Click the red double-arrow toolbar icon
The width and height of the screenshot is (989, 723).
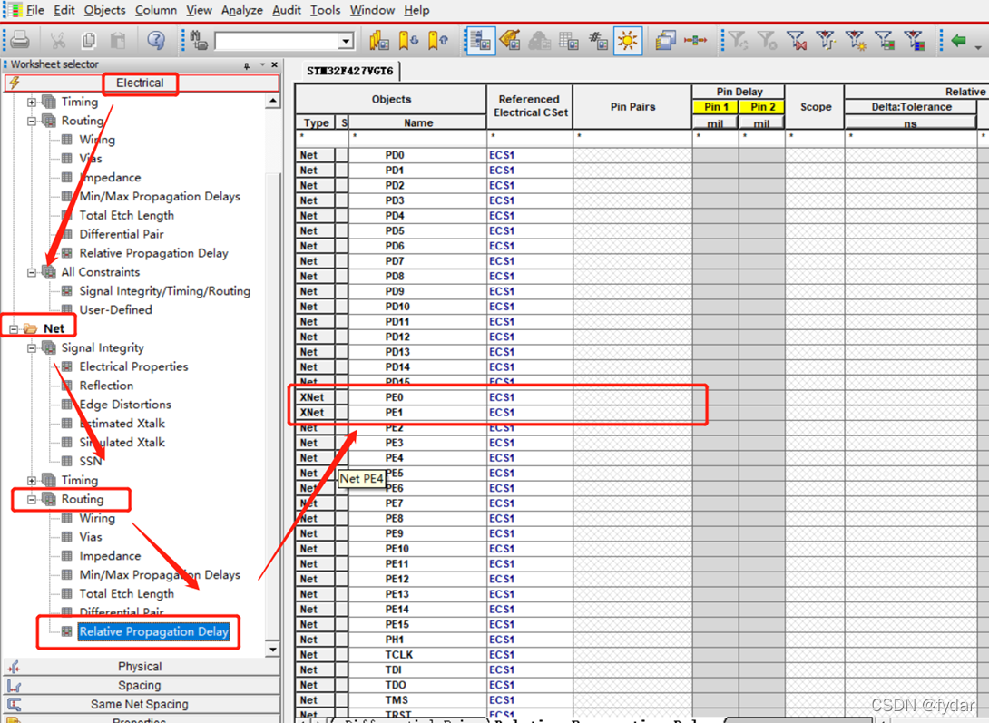(x=695, y=40)
